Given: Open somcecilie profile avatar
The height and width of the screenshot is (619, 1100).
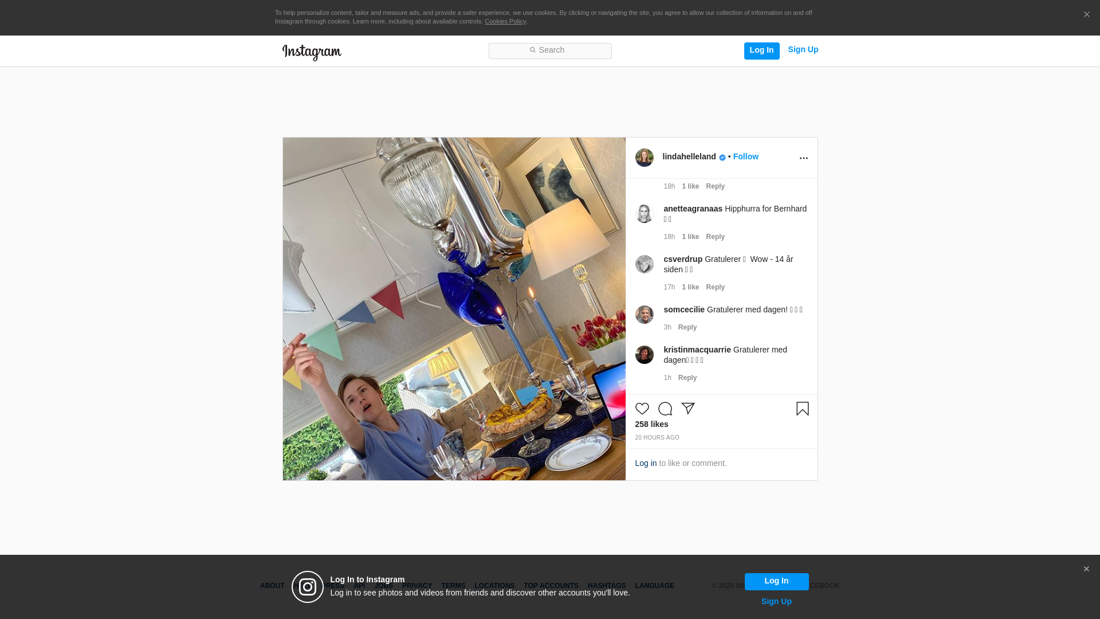Looking at the screenshot, I should [x=644, y=315].
